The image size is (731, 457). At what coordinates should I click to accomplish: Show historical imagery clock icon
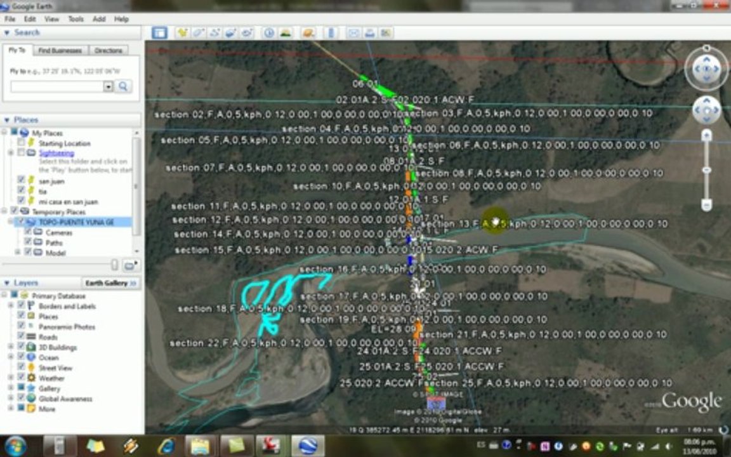[x=269, y=32]
